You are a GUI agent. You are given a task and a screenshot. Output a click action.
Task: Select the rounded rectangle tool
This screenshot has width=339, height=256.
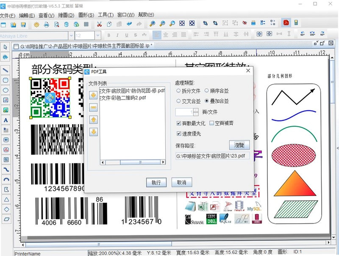(6, 80)
